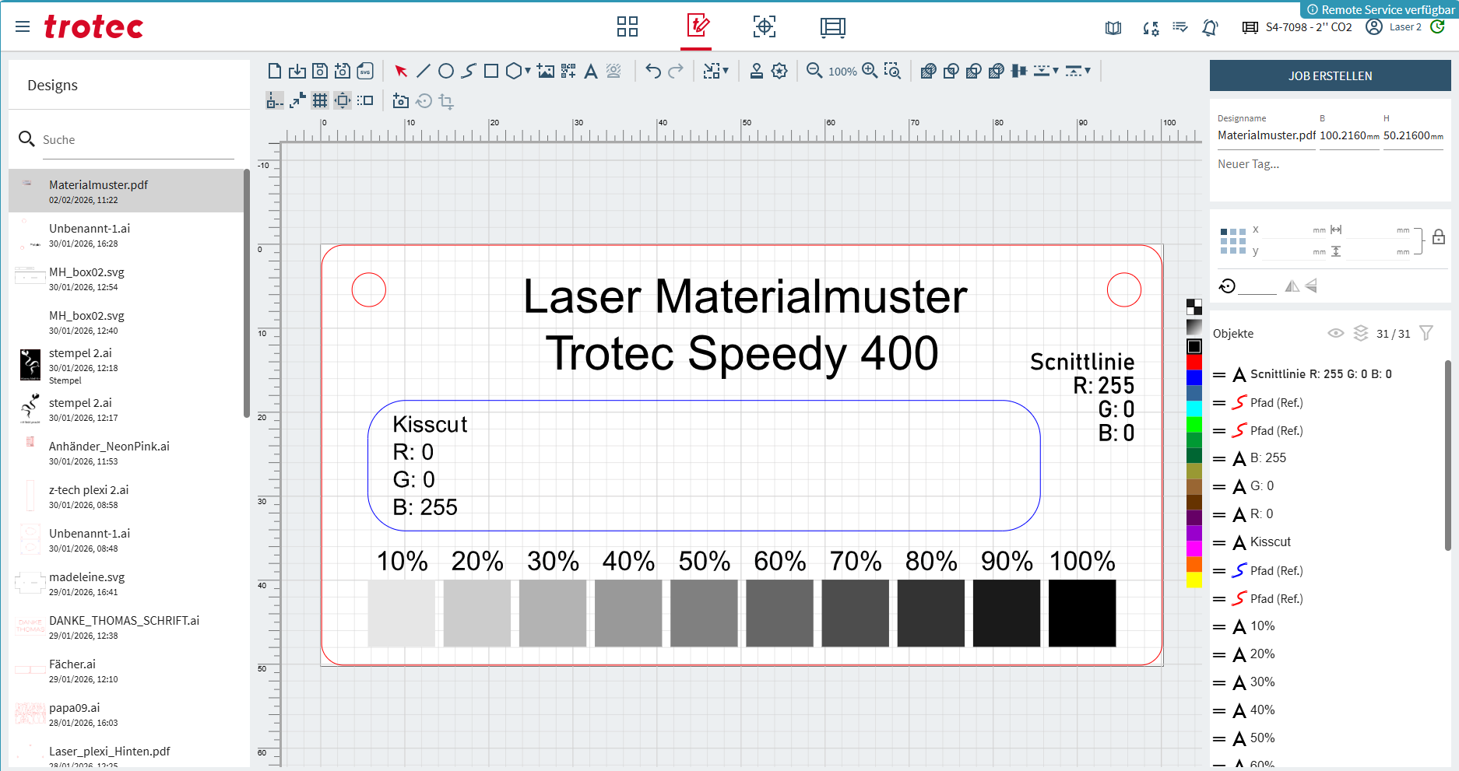Open the hamburger menu beside trotec logo
Image resolution: width=1459 pixels, height=771 pixels.
(x=23, y=27)
